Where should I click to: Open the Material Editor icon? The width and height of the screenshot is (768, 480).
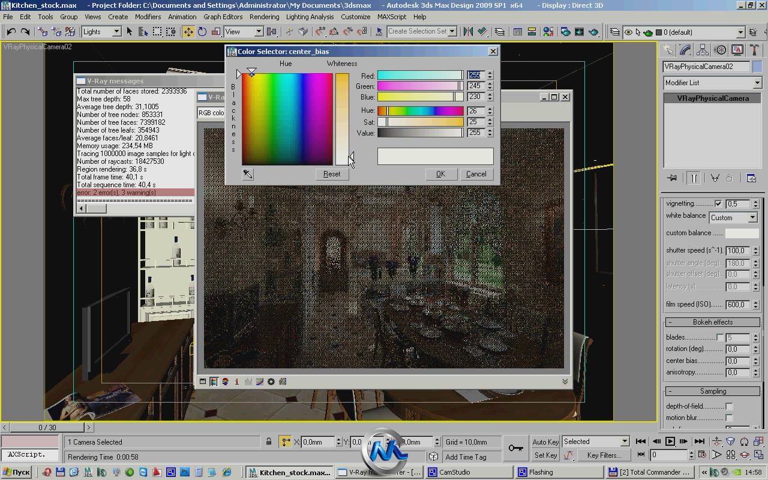pyautogui.click(x=549, y=32)
